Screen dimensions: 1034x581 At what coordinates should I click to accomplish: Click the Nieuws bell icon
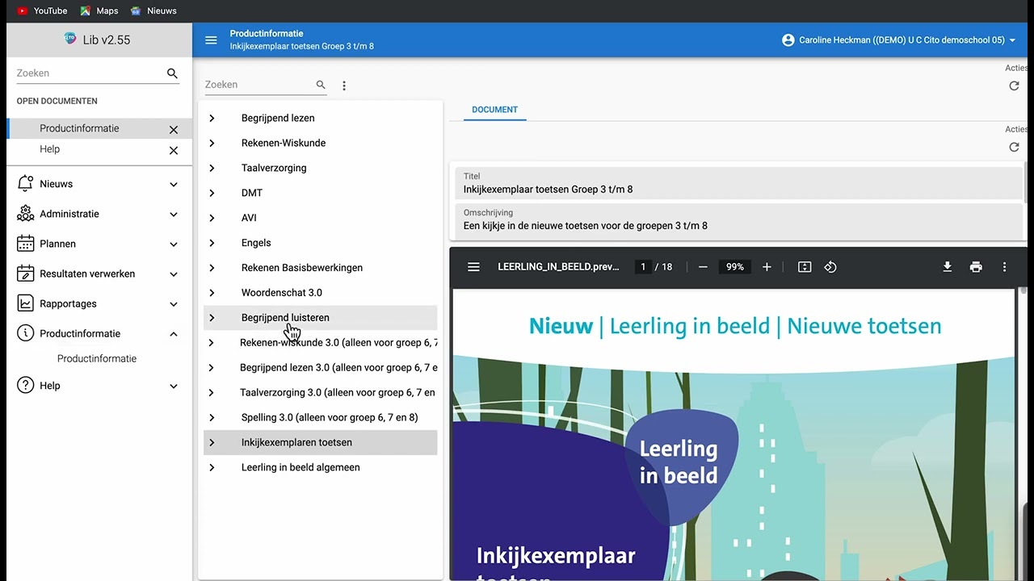tap(25, 184)
